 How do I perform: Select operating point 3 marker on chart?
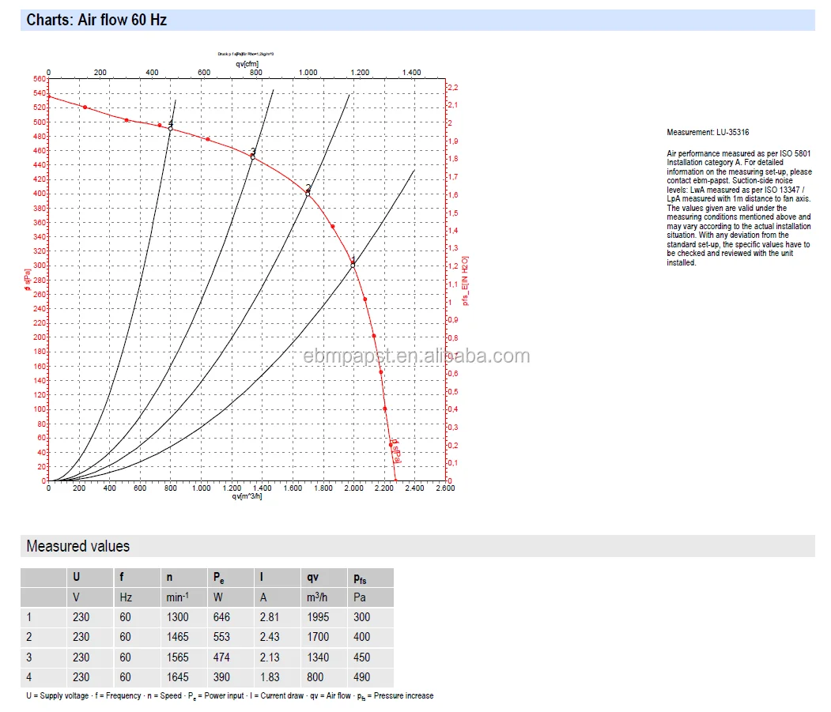(252, 157)
